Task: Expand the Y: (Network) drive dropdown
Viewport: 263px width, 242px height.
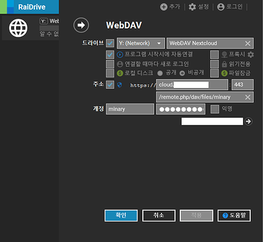Action: pos(141,43)
